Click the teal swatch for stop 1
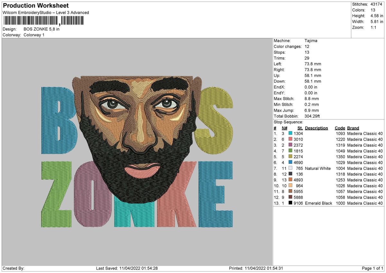386x273 pixels. coord(290,134)
